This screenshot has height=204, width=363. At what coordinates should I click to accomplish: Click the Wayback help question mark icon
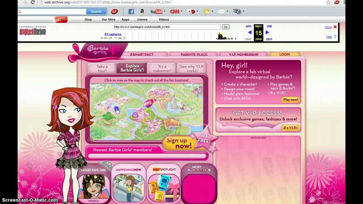coord(335,37)
